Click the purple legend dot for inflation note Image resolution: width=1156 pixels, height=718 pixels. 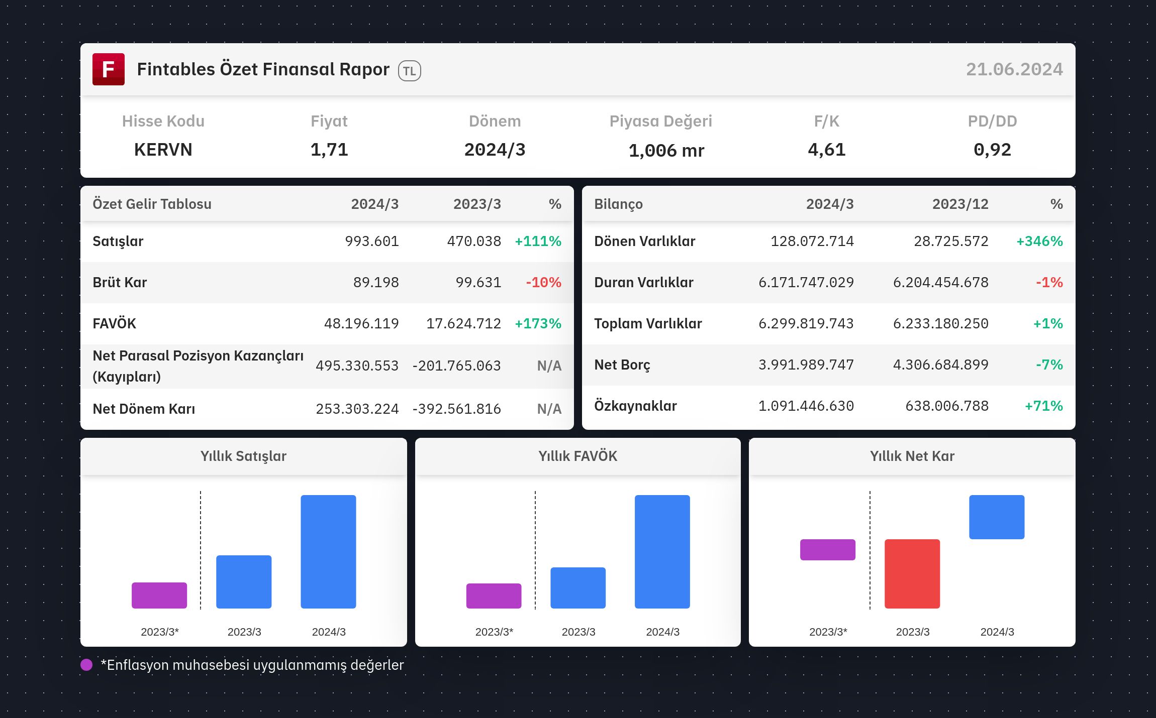pyautogui.click(x=86, y=665)
